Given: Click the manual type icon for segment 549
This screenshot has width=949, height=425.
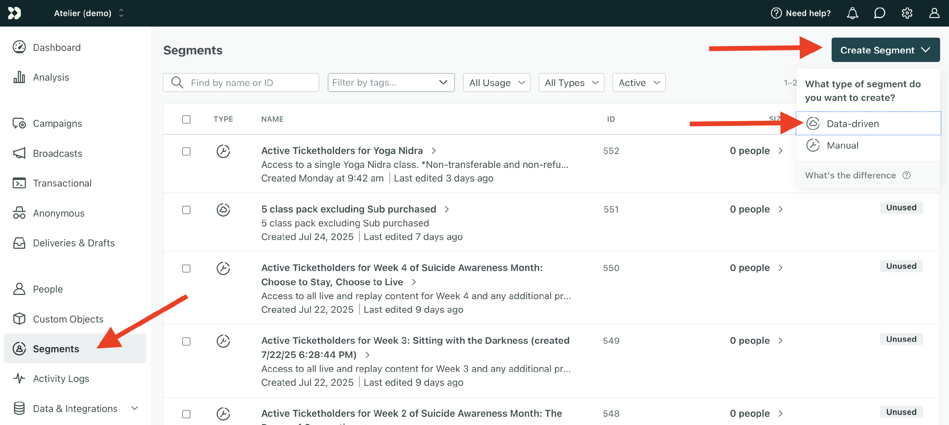Looking at the screenshot, I should 223,341.
